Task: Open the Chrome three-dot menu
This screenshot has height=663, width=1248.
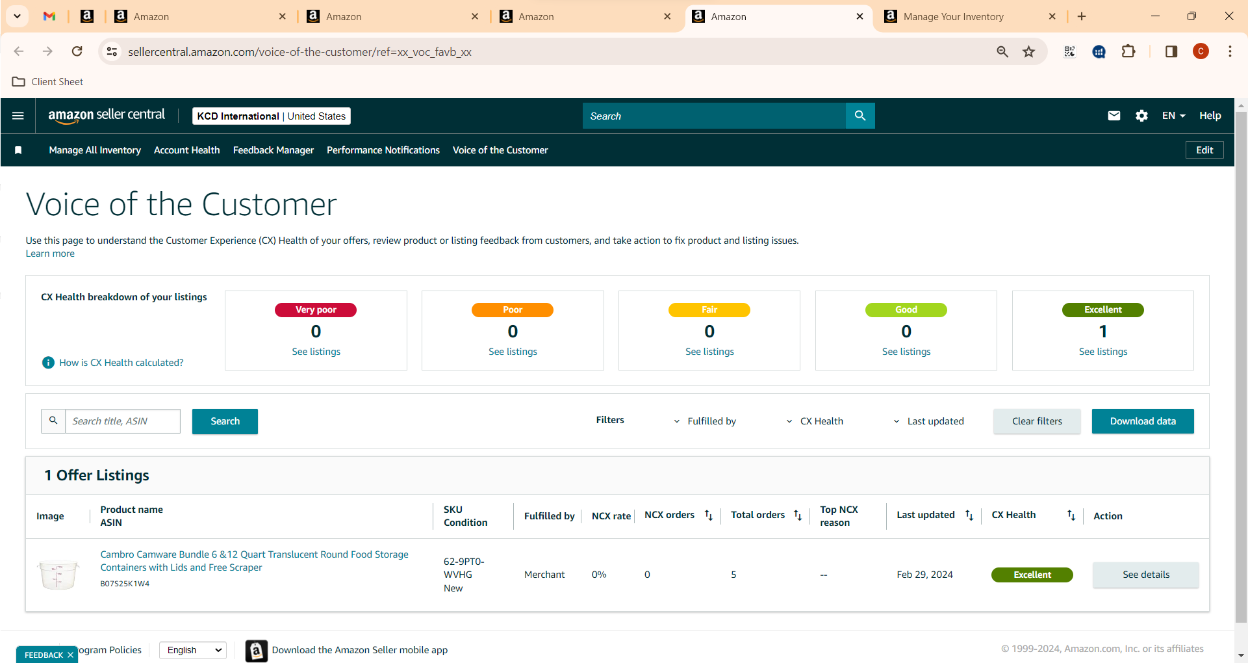Action: click(x=1230, y=51)
